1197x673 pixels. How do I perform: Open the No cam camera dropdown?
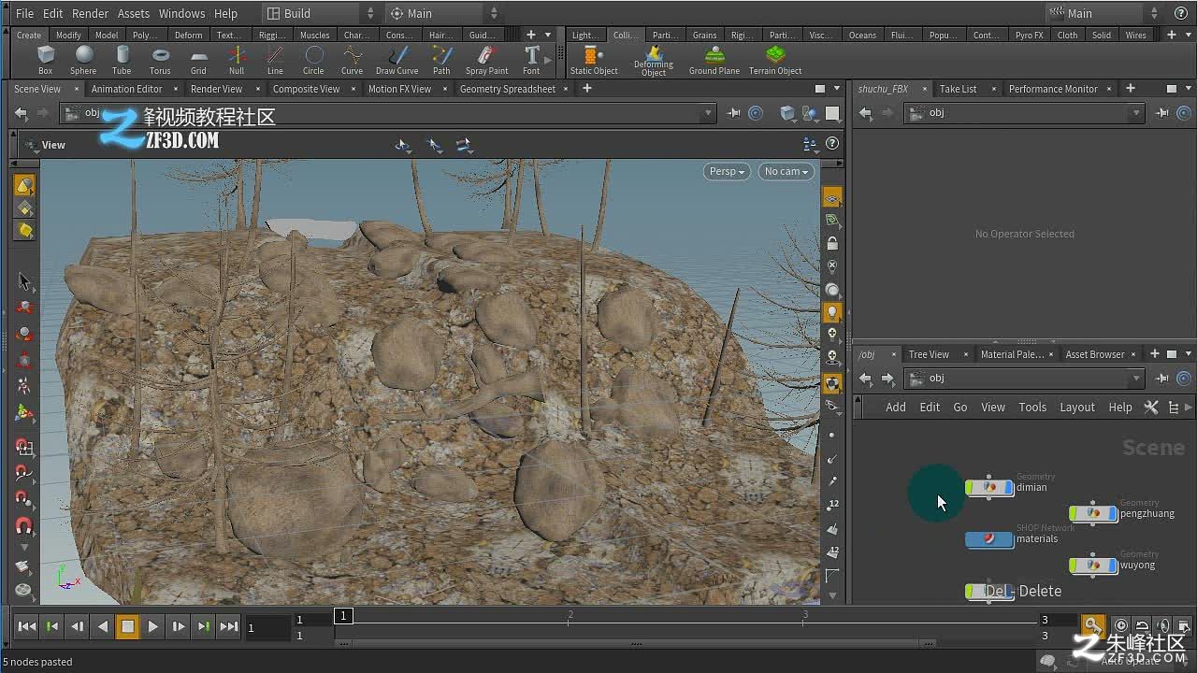point(786,171)
